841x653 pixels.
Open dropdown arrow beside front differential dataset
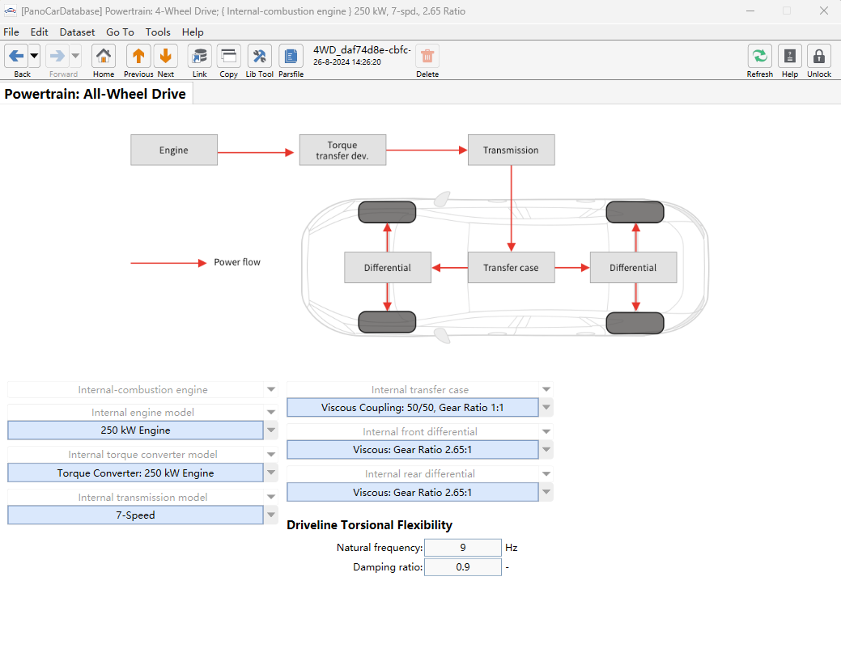pos(546,449)
